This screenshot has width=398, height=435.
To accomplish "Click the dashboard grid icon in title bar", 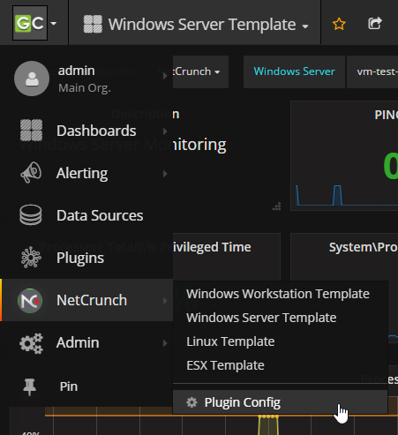I will (93, 24).
